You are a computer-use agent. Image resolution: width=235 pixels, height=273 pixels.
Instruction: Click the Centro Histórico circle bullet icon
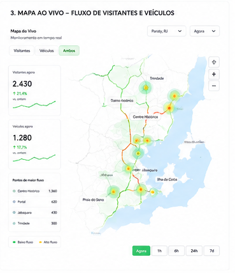14,191
